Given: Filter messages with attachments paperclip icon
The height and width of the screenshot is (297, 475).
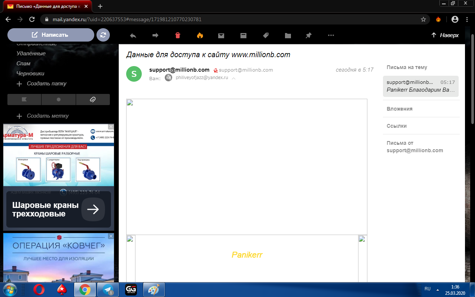Looking at the screenshot, I should pos(93,99).
